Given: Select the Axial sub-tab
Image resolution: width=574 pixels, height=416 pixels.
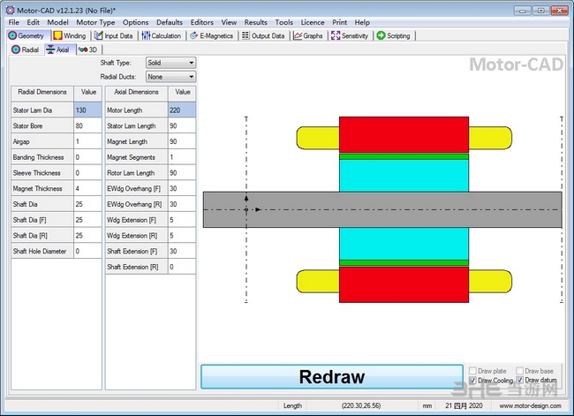Looking at the screenshot, I should 58,49.
